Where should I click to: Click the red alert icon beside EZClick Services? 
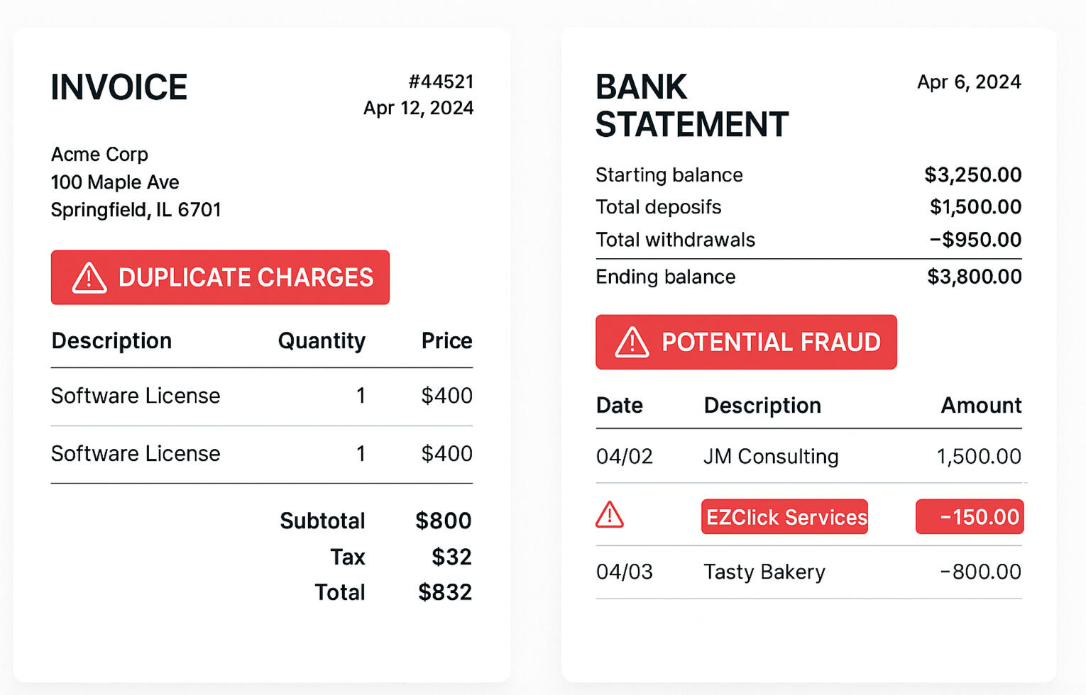pyautogui.click(x=610, y=515)
